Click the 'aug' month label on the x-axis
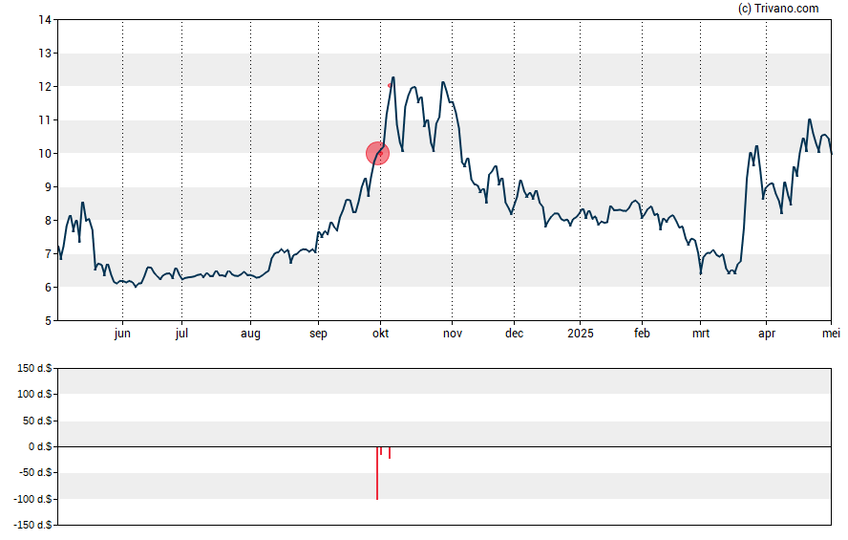848x540 pixels. (250, 334)
